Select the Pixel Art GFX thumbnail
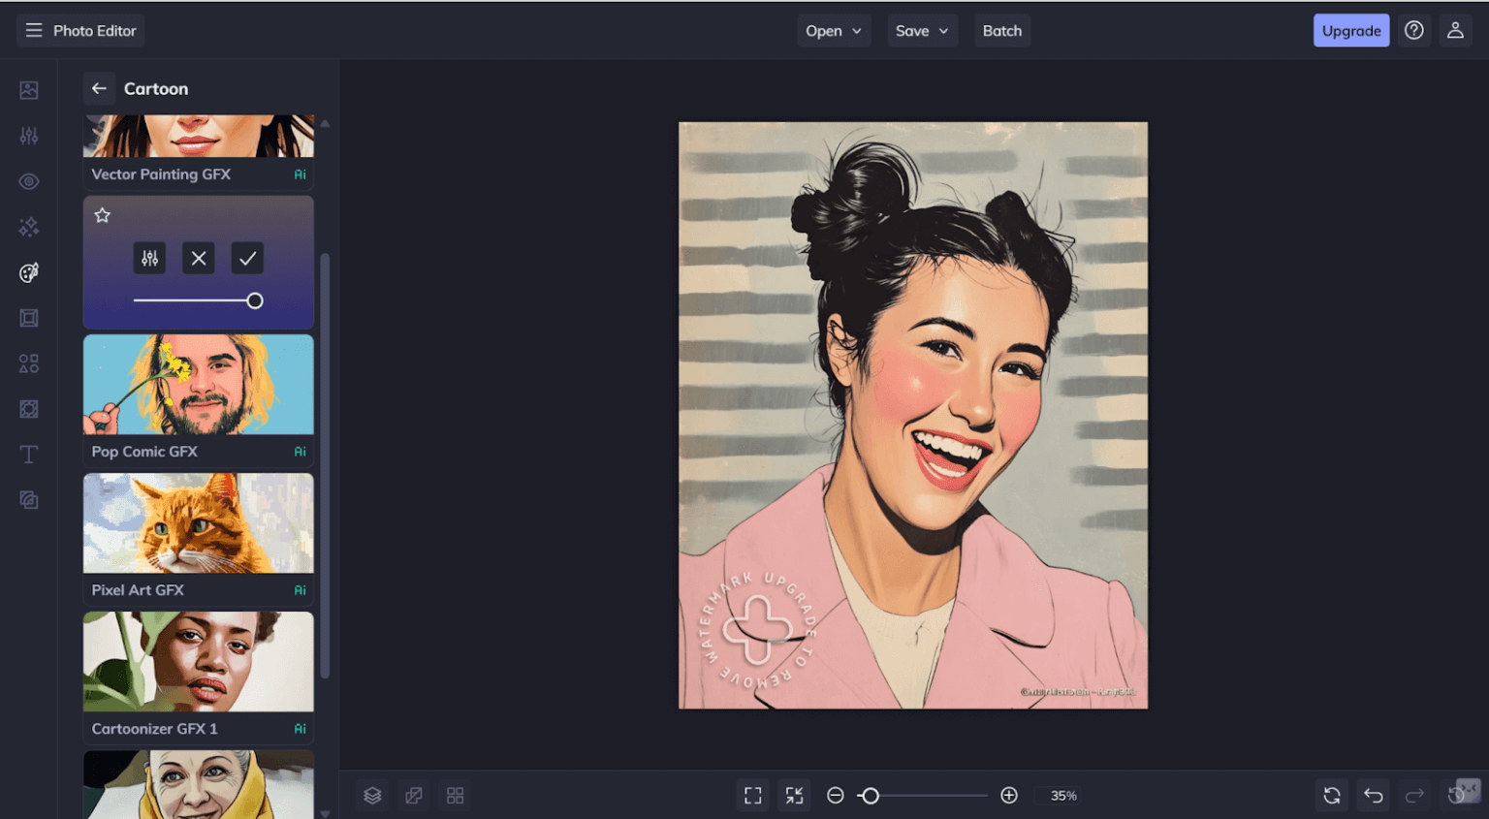 (x=199, y=523)
